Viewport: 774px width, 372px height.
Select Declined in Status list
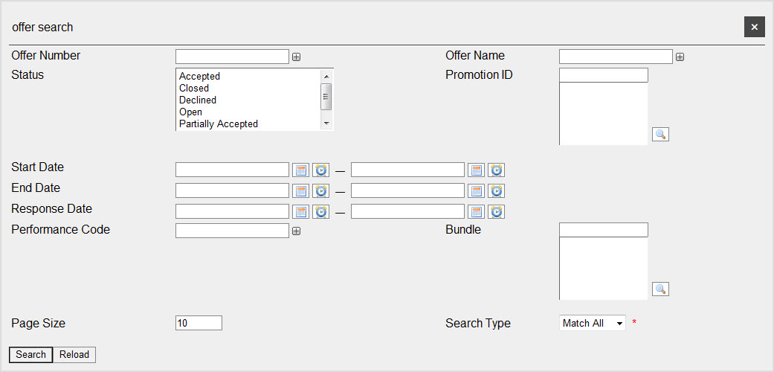coord(198,100)
